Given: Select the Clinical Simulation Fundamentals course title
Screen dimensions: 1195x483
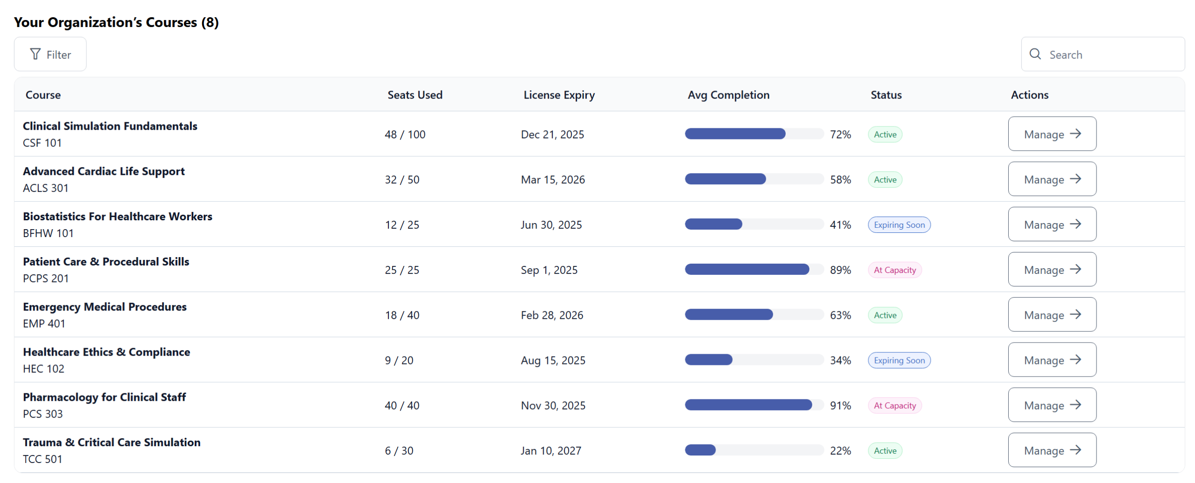Looking at the screenshot, I should tap(110, 126).
